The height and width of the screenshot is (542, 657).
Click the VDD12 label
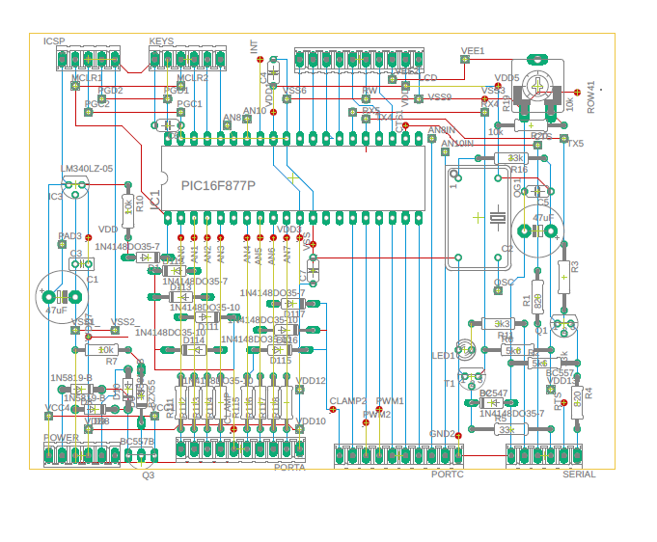coord(311,380)
